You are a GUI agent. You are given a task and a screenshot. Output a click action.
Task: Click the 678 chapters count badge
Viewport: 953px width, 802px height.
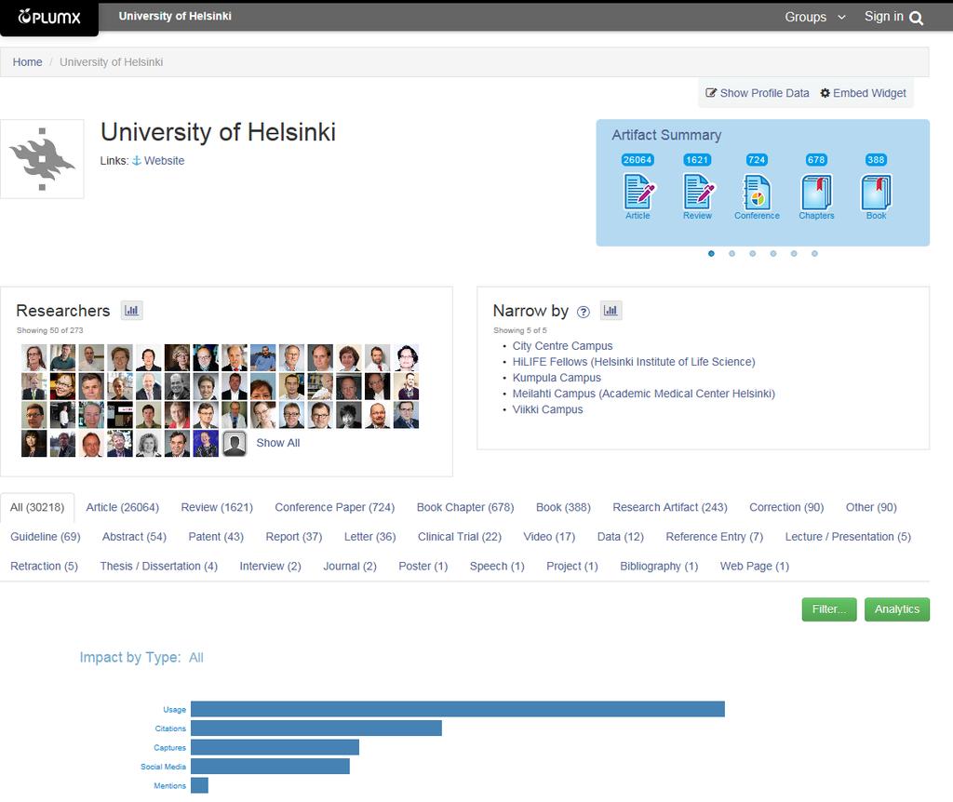coord(816,160)
